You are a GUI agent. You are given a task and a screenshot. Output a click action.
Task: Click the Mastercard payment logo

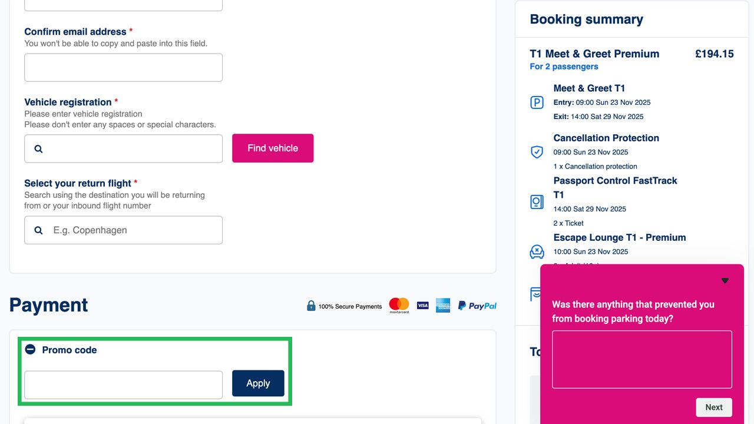(399, 305)
